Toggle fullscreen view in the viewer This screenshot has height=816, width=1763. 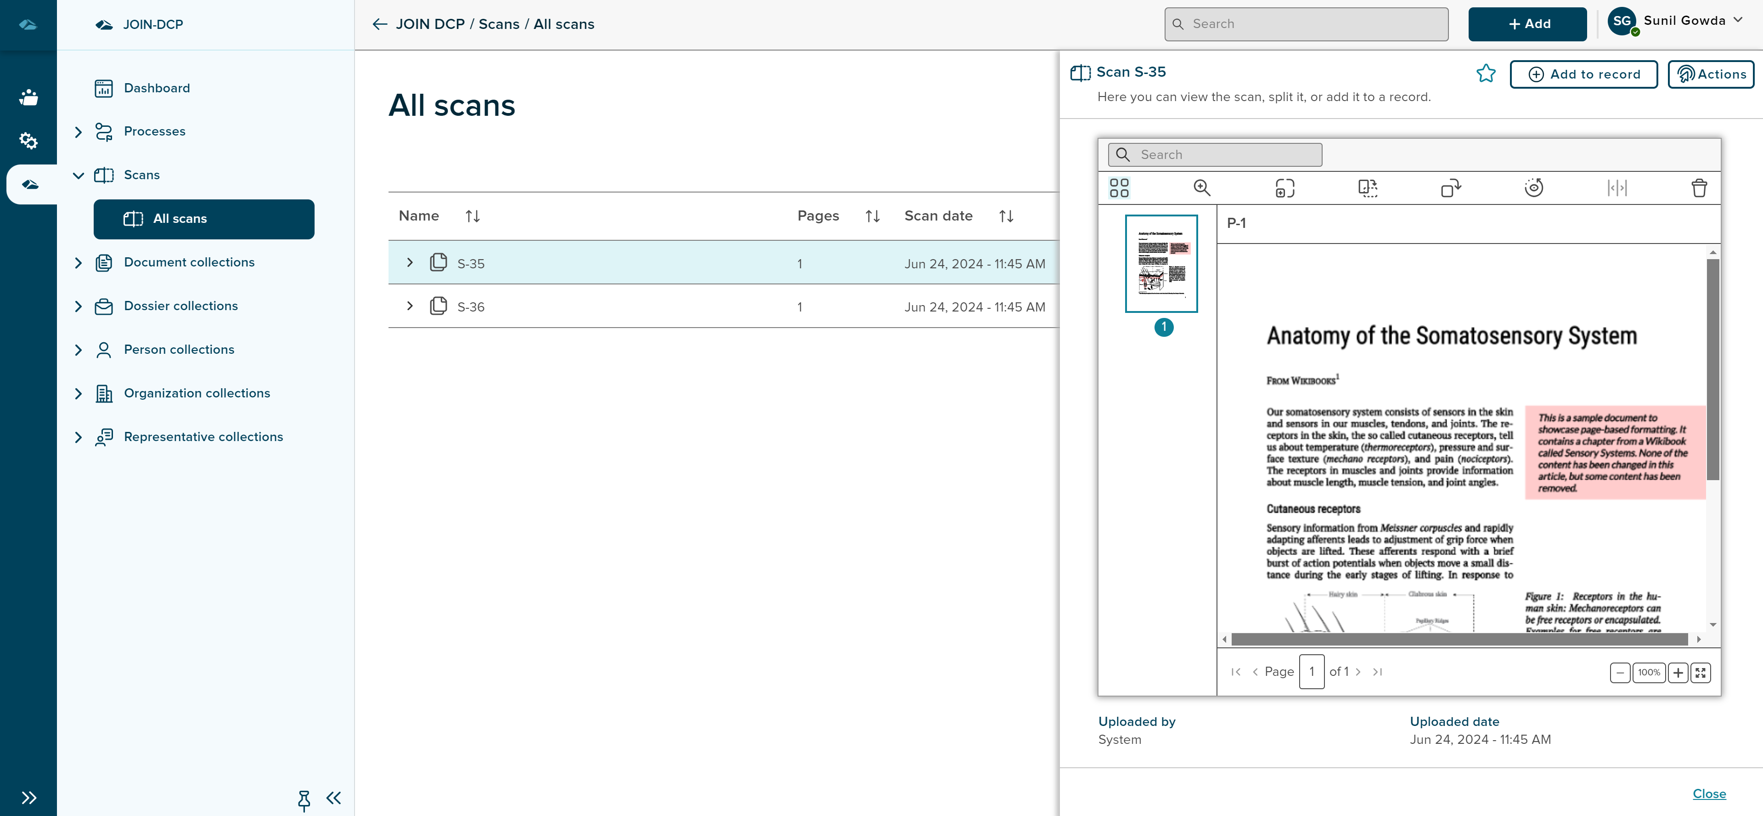click(1701, 672)
